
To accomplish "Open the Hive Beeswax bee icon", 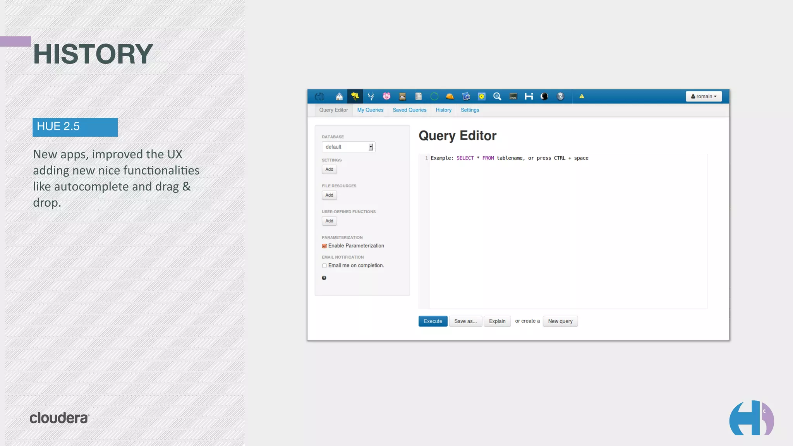I will point(355,96).
